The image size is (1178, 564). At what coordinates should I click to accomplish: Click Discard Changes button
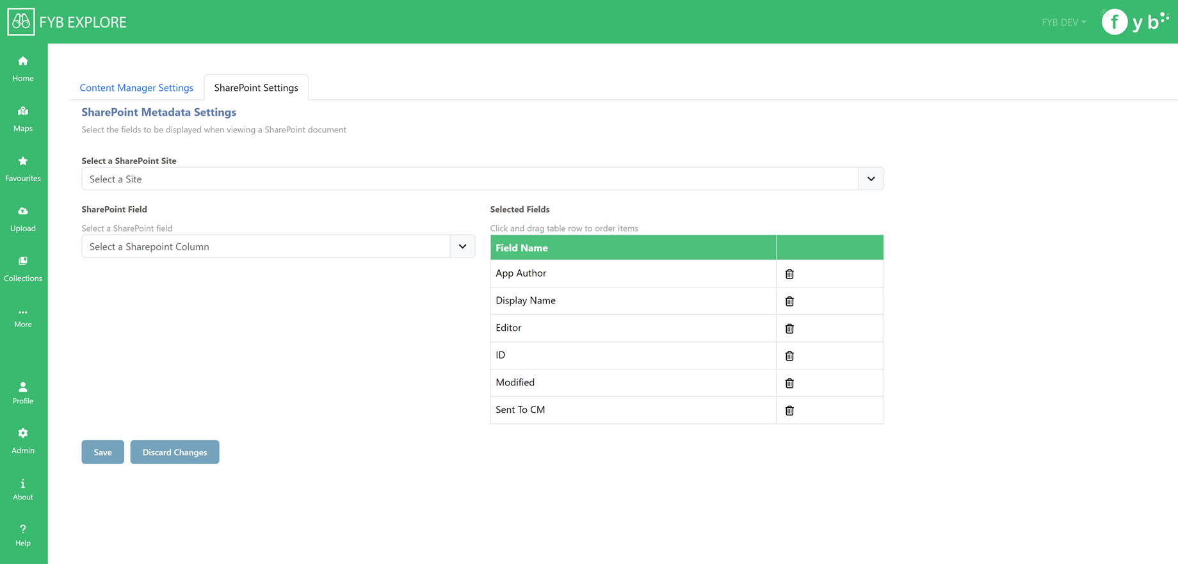coord(175,452)
